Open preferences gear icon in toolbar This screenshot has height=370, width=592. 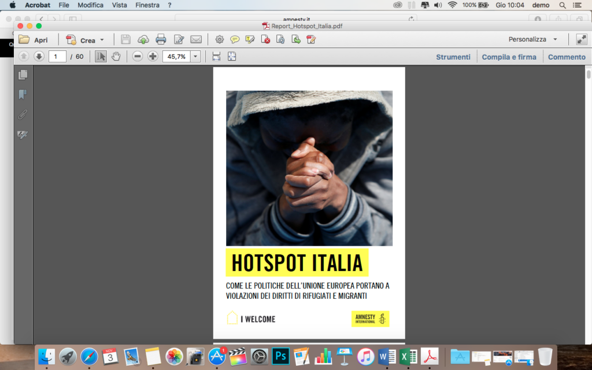point(219,39)
